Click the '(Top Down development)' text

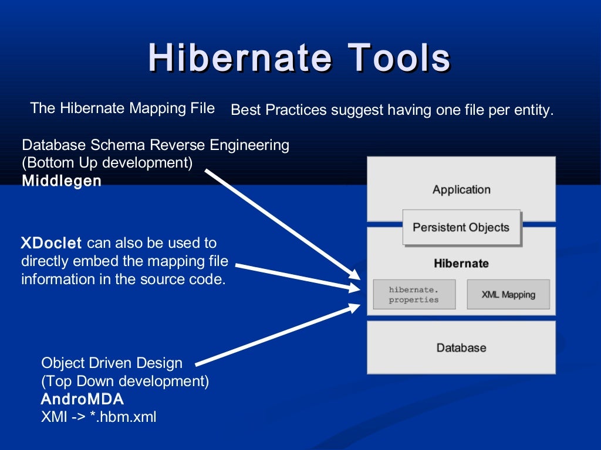(125, 381)
